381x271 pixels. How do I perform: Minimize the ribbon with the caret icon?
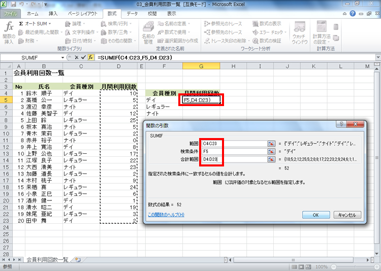344,14
